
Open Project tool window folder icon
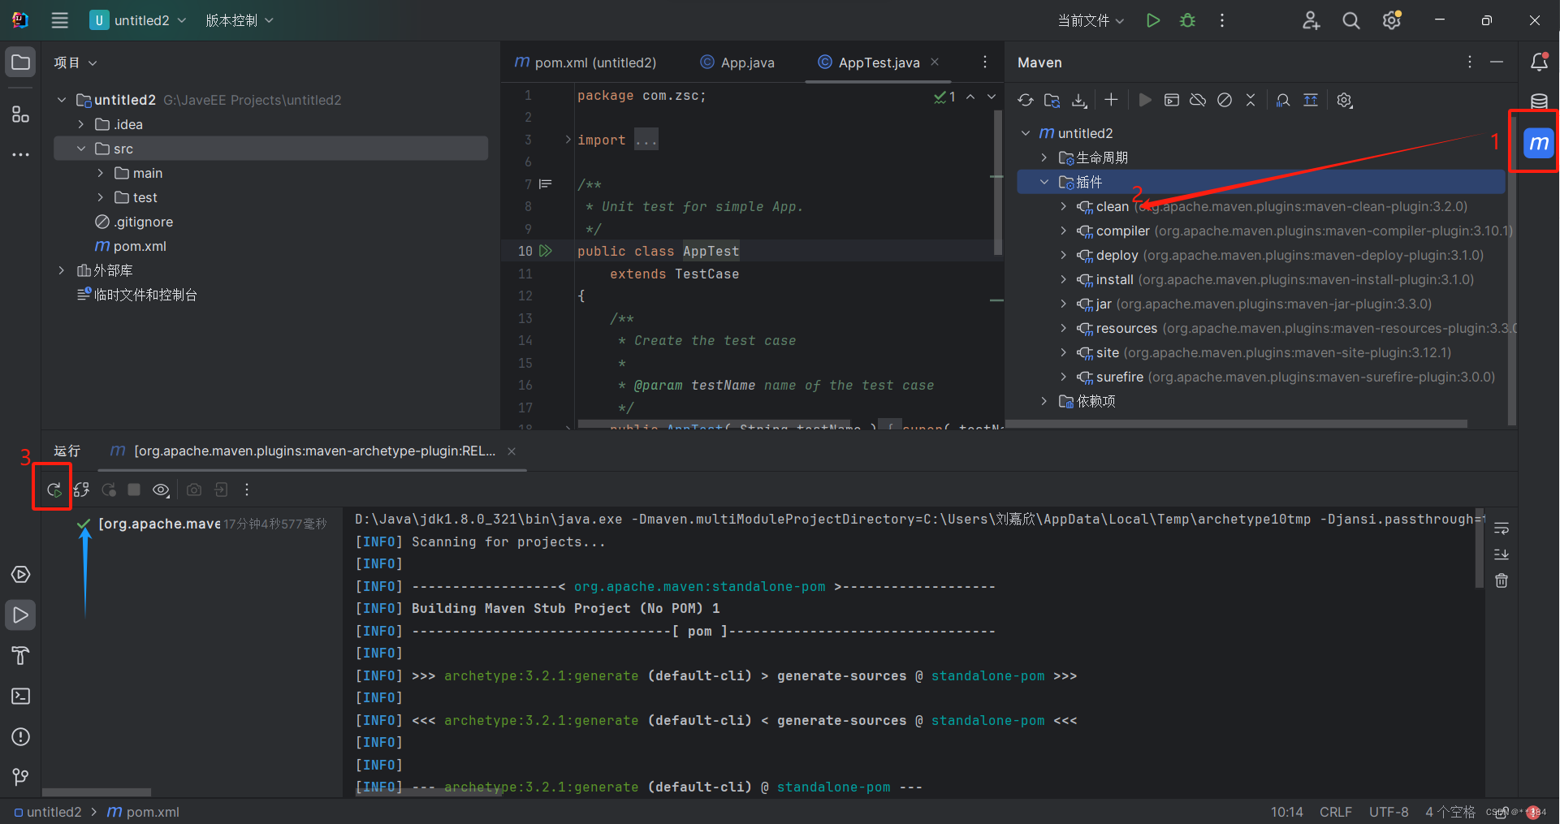point(21,63)
